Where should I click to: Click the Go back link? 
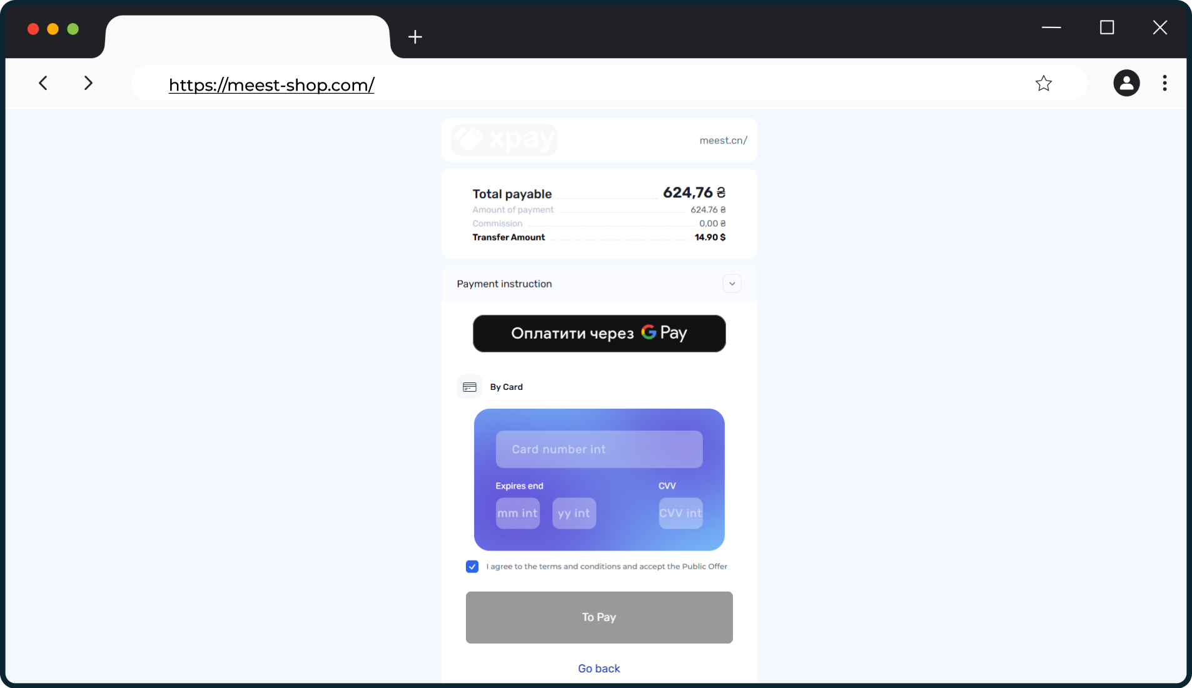[599, 669]
